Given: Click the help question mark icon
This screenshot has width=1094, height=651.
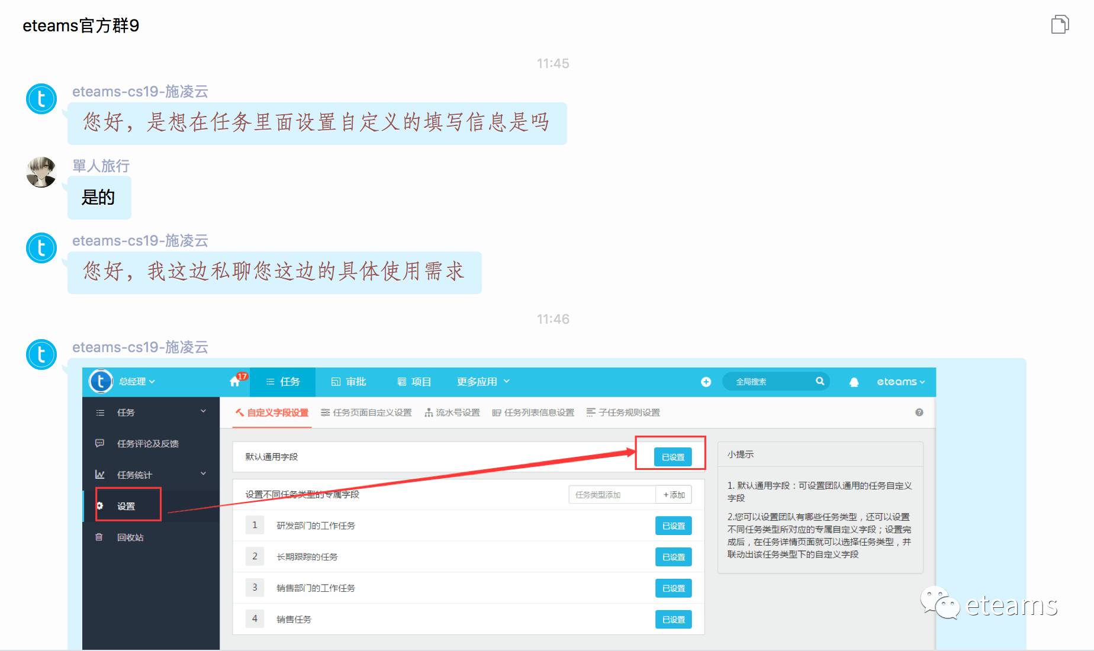Looking at the screenshot, I should [x=919, y=412].
